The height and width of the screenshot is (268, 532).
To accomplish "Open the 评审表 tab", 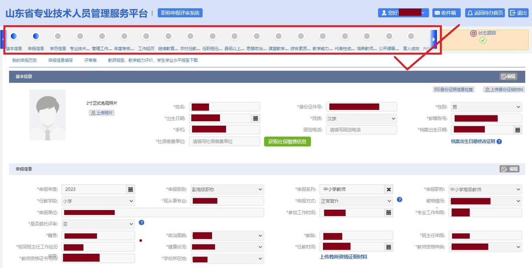I will 90,60.
